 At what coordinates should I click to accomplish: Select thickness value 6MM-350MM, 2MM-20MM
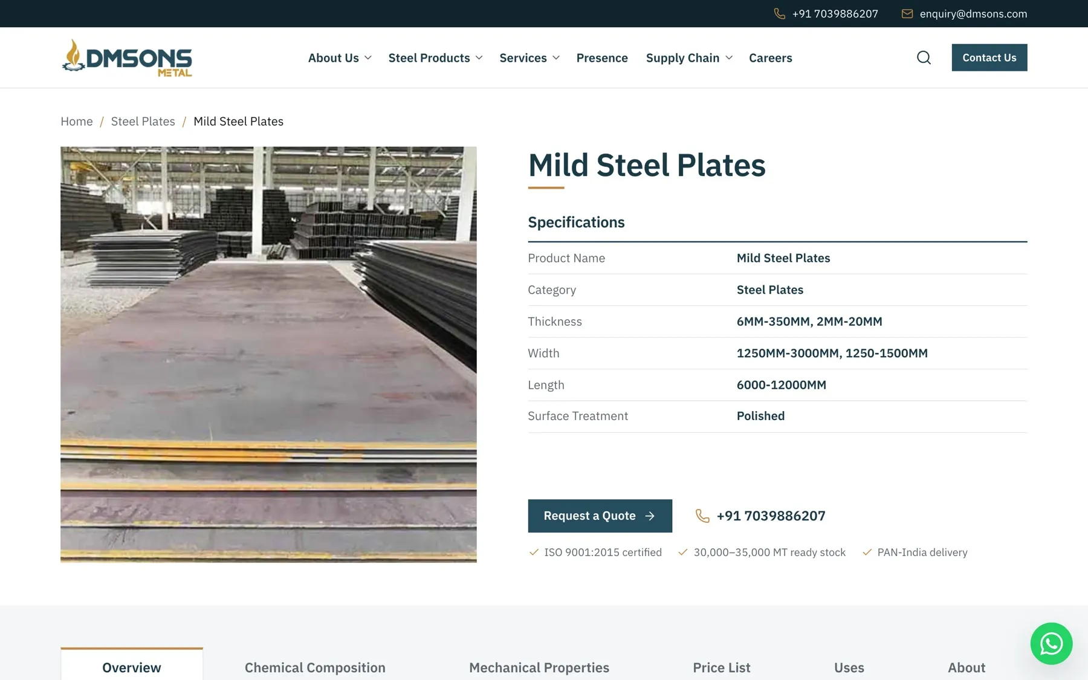coord(809,322)
